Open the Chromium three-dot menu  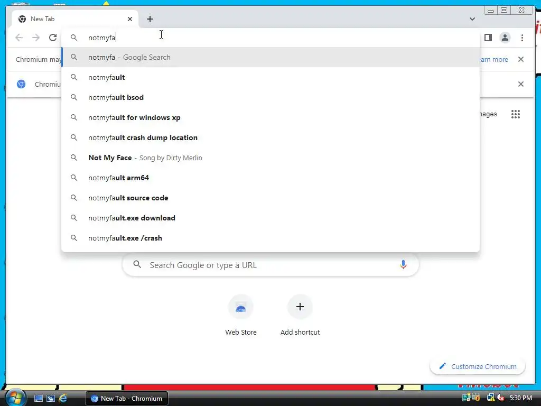coord(522,38)
